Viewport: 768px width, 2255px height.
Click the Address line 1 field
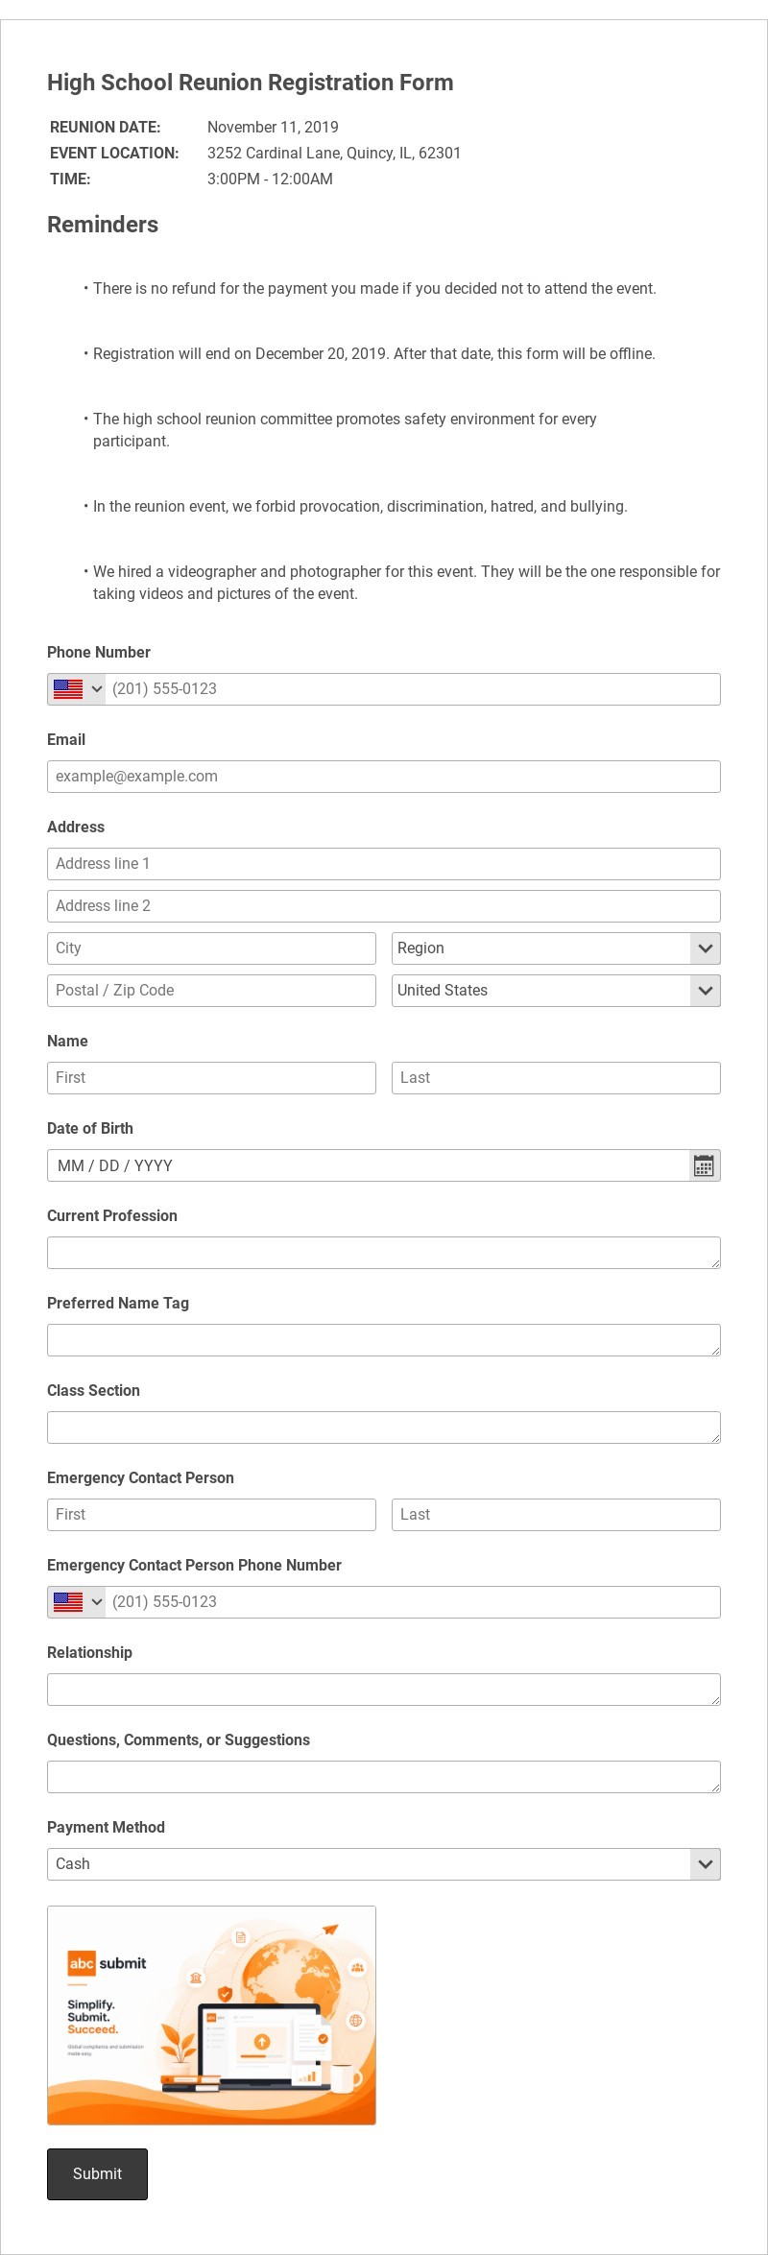(x=384, y=864)
